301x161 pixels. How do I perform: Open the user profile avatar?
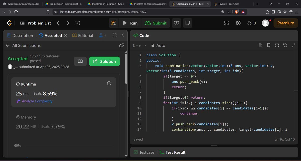tap(265, 23)
